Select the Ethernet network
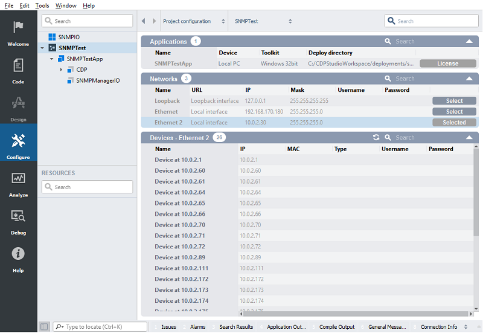This screenshot has height=333, width=483. tap(454, 112)
